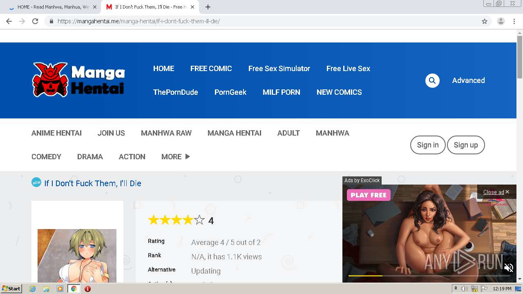Image resolution: width=523 pixels, height=294 pixels.
Task: Open JOIN US link
Action: 111,133
